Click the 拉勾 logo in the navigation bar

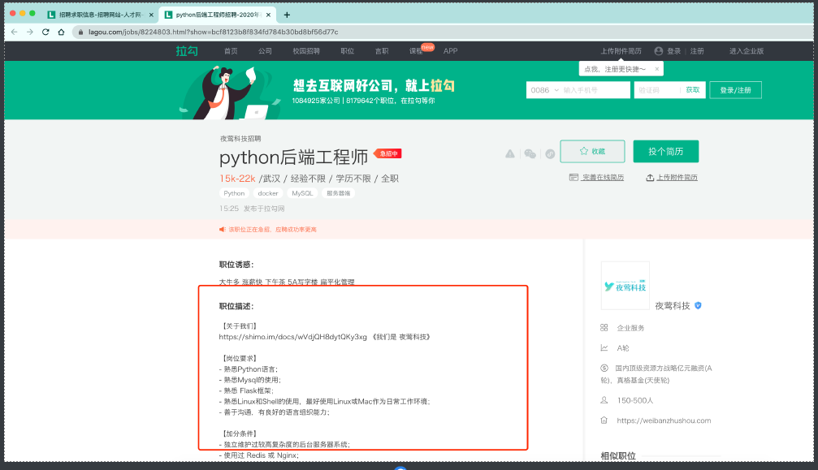pyautogui.click(x=186, y=51)
